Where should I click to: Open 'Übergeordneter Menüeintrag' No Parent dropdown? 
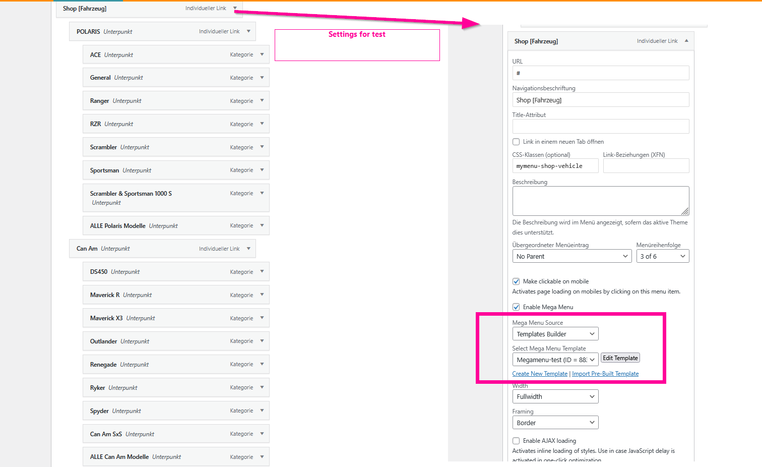pyautogui.click(x=572, y=256)
